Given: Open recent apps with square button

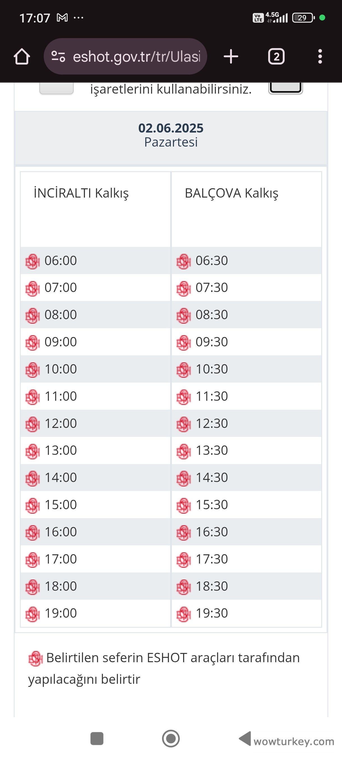Looking at the screenshot, I should (97, 738).
